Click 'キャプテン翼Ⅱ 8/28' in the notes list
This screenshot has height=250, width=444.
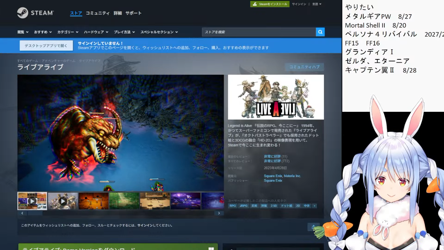point(381,70)
